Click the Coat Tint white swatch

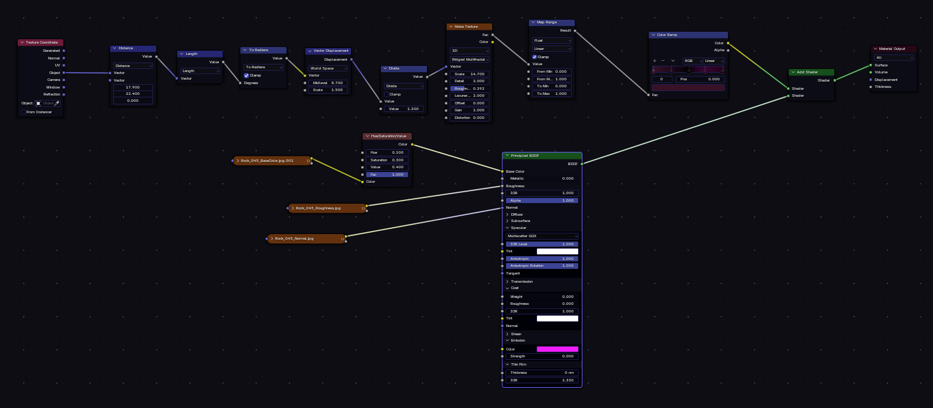click(x=557, y=318)
